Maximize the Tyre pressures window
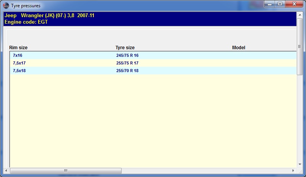Screen dimensions: 306x177 click(280, 5)
